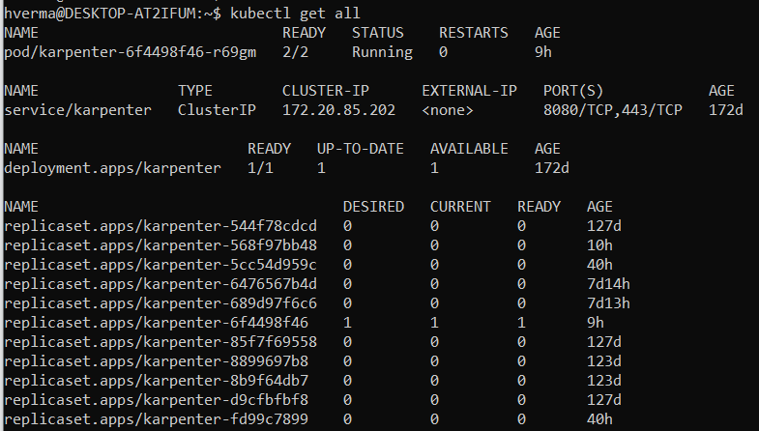This screenshot has width=759, height=431.
Task: Select deployment.apps/karpenter name
Action: tap(112, 168)
